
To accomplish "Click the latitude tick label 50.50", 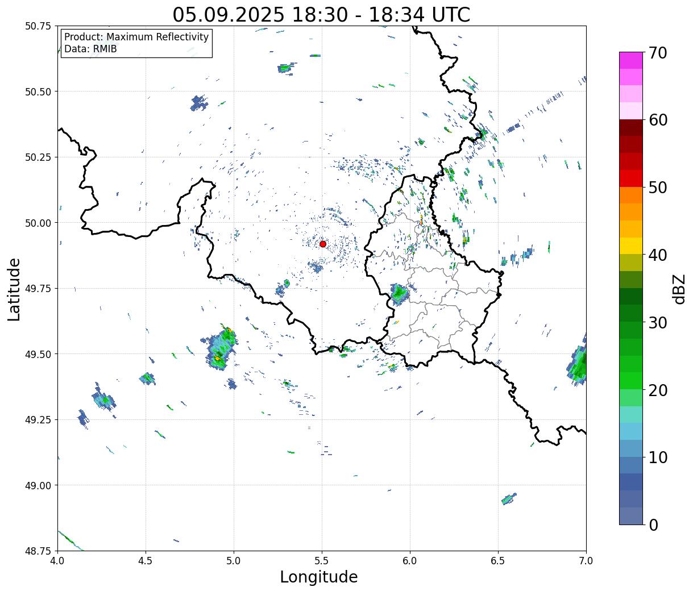I will (38, 91).
